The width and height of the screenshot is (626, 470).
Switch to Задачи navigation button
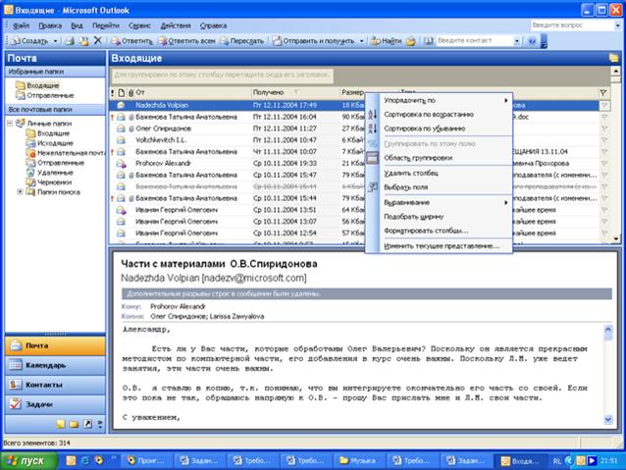(x=55, y=404)
